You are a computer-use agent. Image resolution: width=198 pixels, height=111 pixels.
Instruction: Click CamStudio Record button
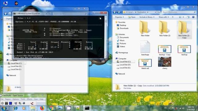2,103
